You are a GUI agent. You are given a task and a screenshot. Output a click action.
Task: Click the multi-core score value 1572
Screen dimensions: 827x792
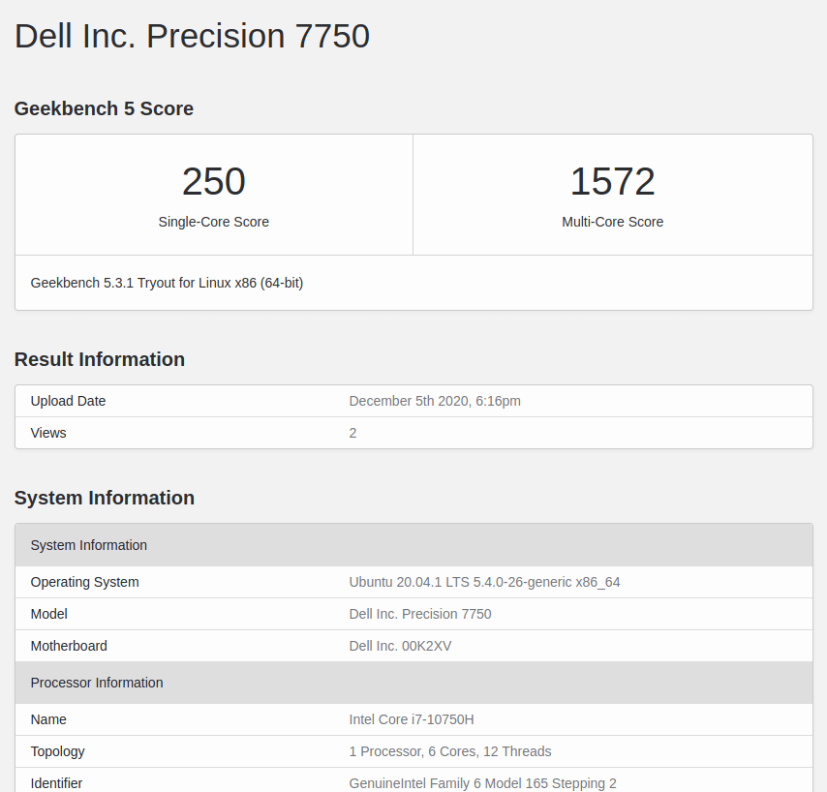pos(612,181)
